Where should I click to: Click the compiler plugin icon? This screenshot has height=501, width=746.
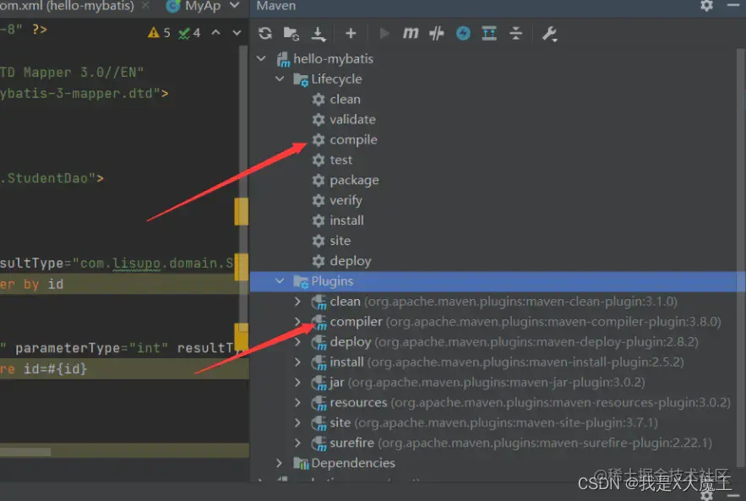319,322
